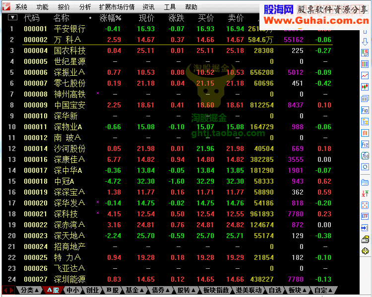
Task: Expand the 自定▲ bottom tab menu
Action: 323,290
